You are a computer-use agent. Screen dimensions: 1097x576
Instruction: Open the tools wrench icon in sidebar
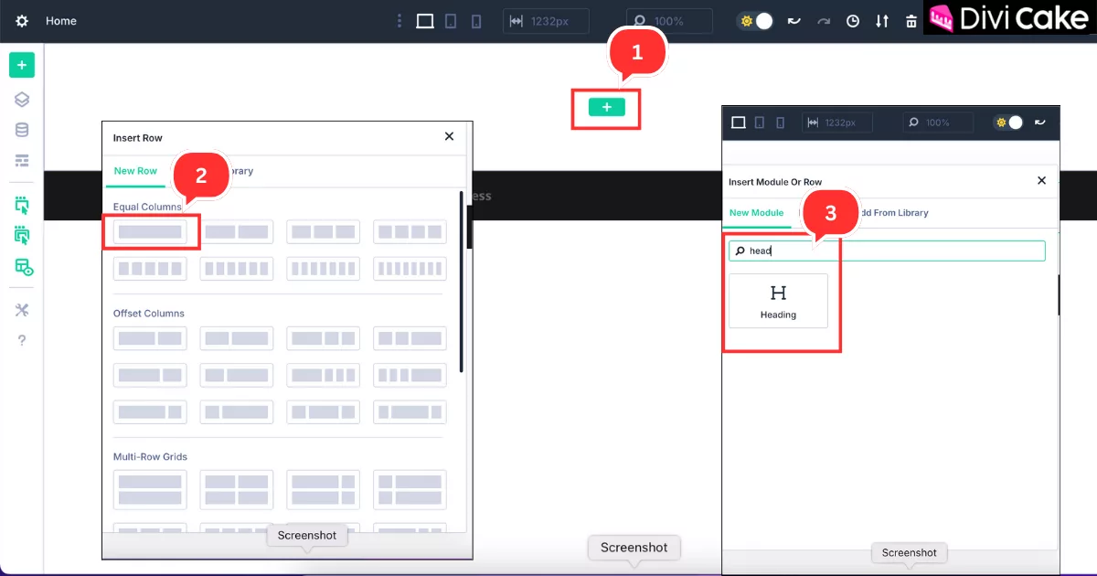click(22, 310)
